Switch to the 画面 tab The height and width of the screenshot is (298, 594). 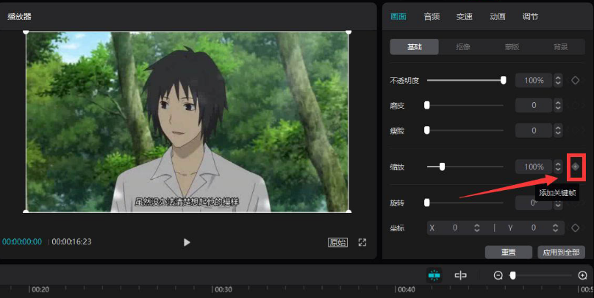[x=398, y=17]
